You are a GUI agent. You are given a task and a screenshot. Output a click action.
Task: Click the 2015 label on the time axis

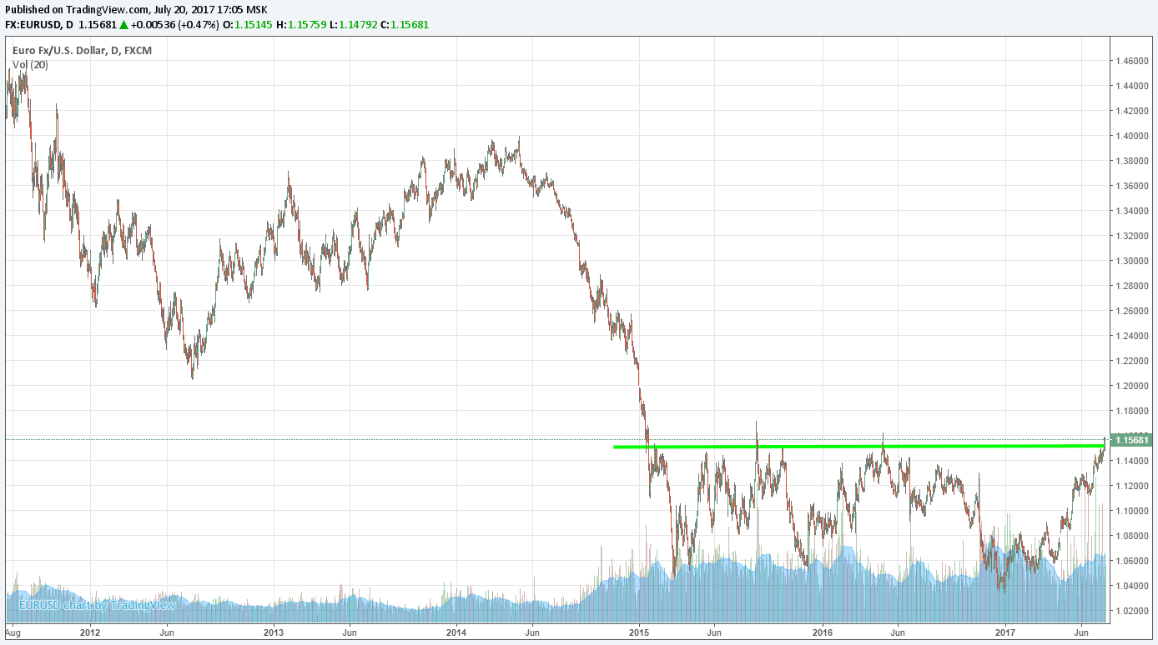639,632
